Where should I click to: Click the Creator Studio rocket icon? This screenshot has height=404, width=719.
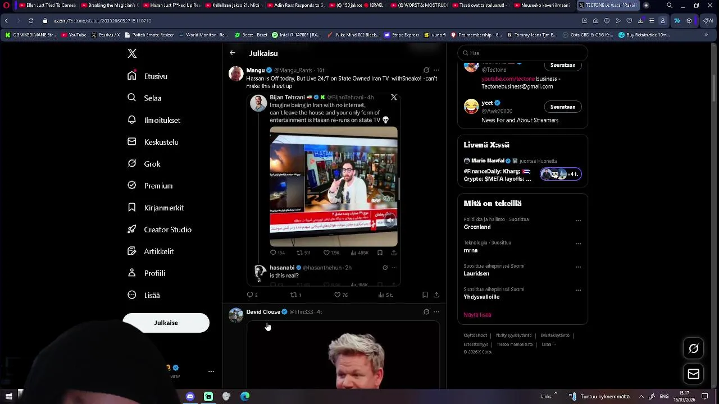click(x=132, y=229)
